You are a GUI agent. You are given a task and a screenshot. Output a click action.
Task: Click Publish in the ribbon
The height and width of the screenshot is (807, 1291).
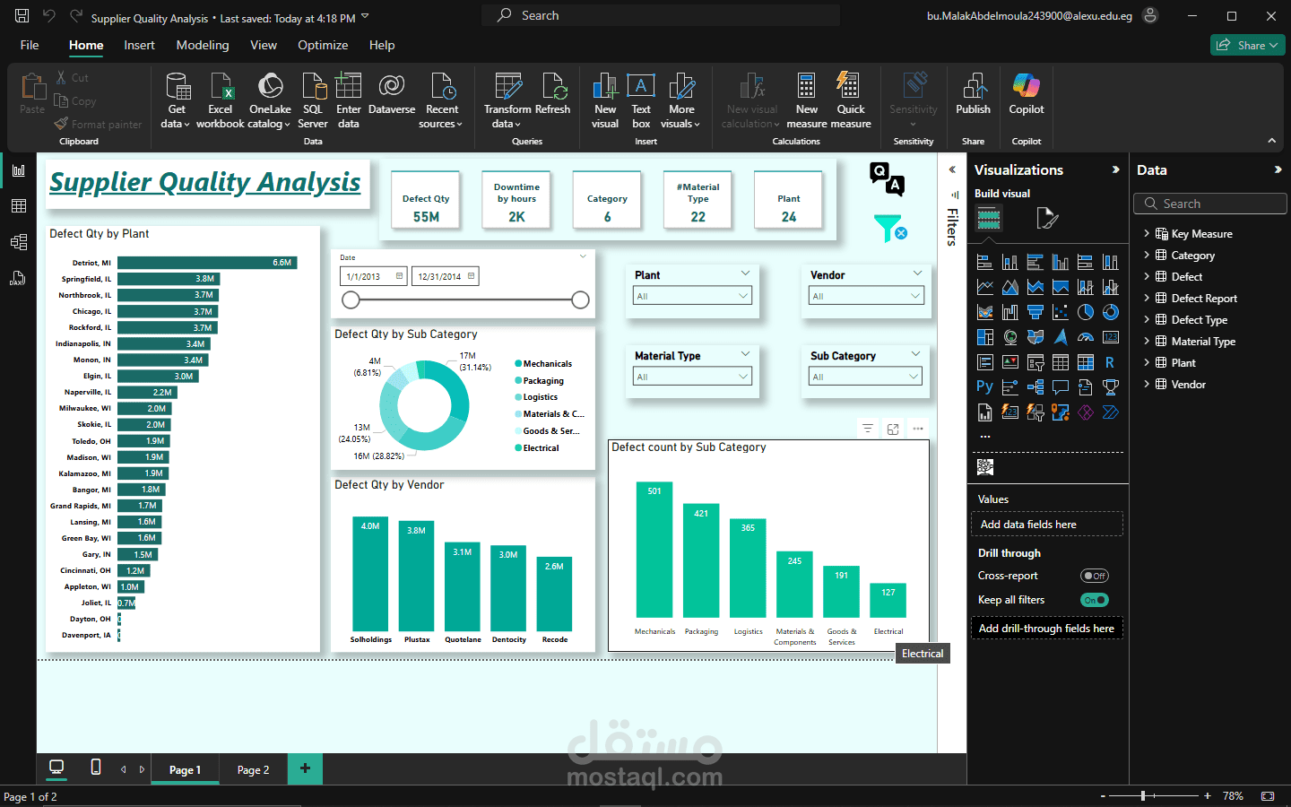(x=973, y=94)
